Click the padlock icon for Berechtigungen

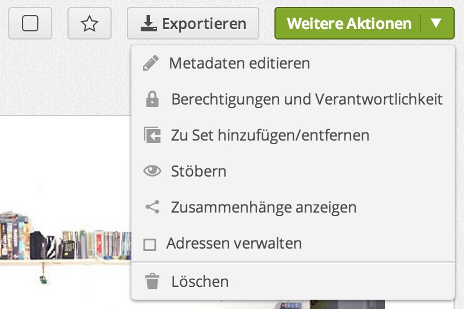coord(152,99)
